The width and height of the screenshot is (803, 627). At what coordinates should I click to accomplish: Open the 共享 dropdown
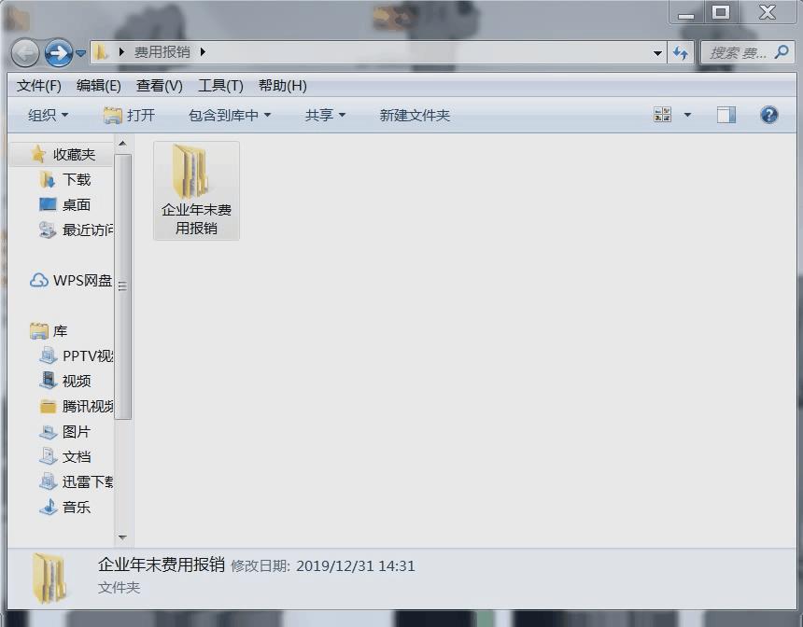click(325, 114)
